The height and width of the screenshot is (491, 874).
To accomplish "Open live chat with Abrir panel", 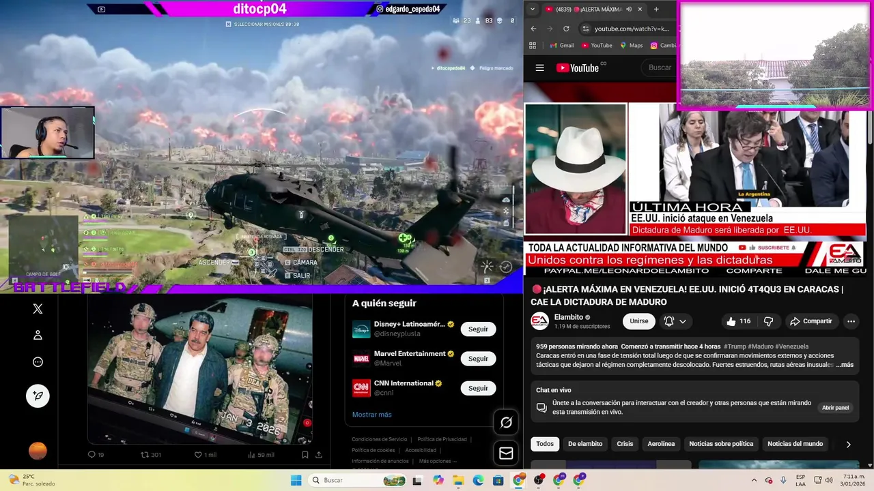I will coord(835,408).
